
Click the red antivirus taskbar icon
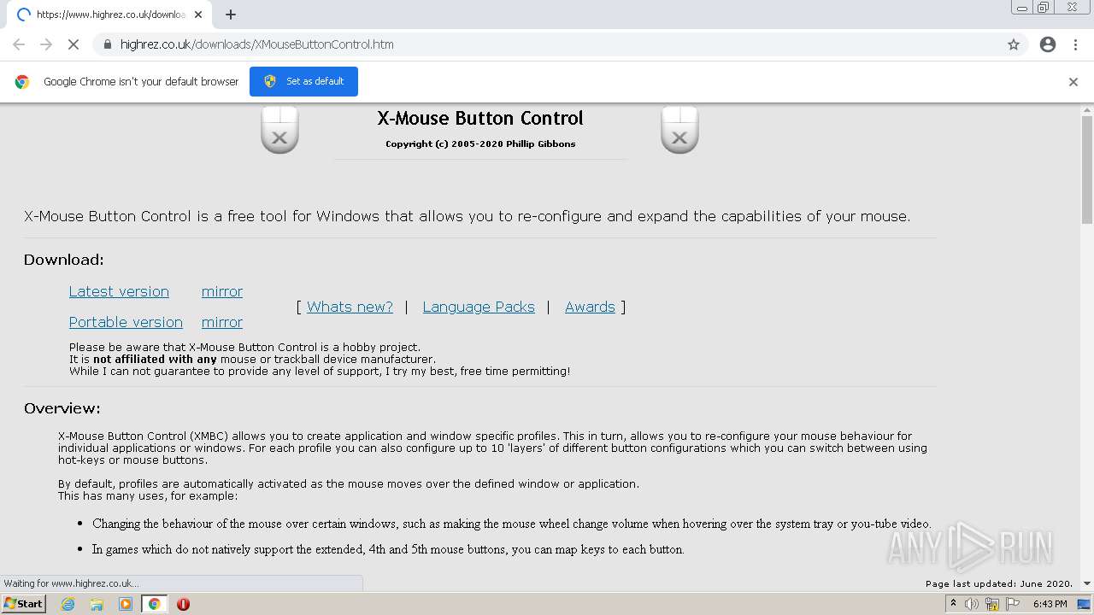point(183,604)
